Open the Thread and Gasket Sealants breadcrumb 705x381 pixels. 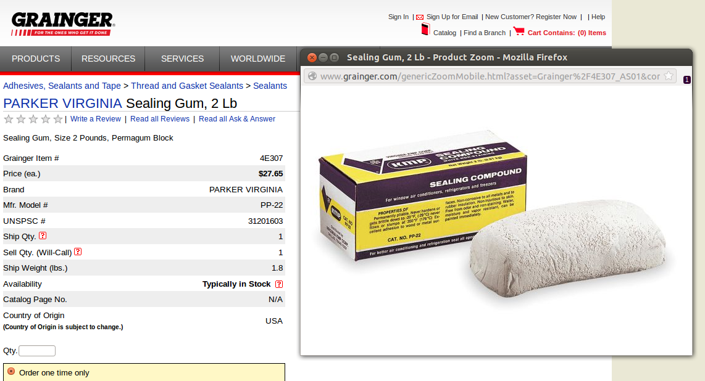point(187,86)
